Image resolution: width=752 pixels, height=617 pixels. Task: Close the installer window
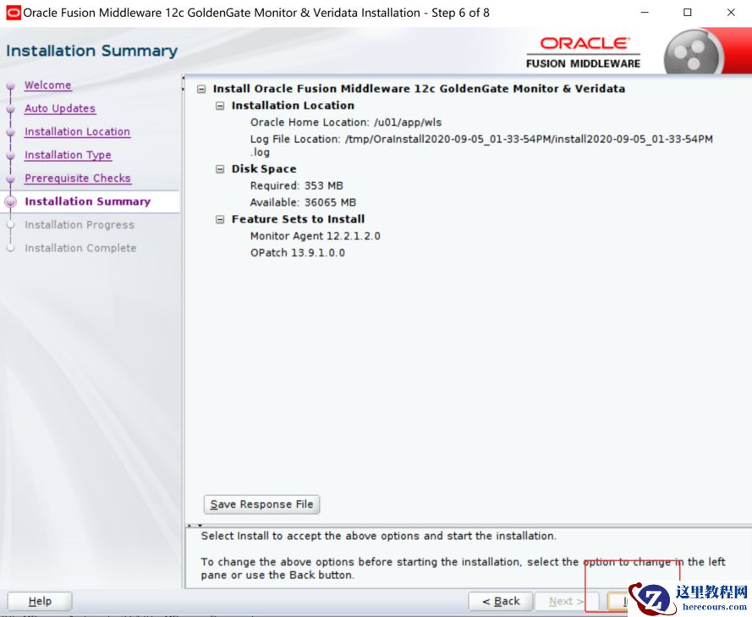coord(730,13)
